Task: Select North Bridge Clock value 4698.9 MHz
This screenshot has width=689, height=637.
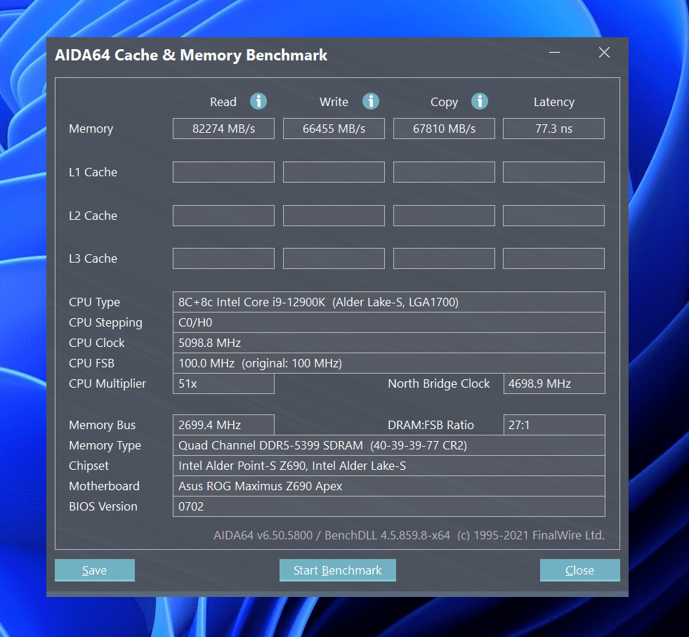Action: pos(554,383)
